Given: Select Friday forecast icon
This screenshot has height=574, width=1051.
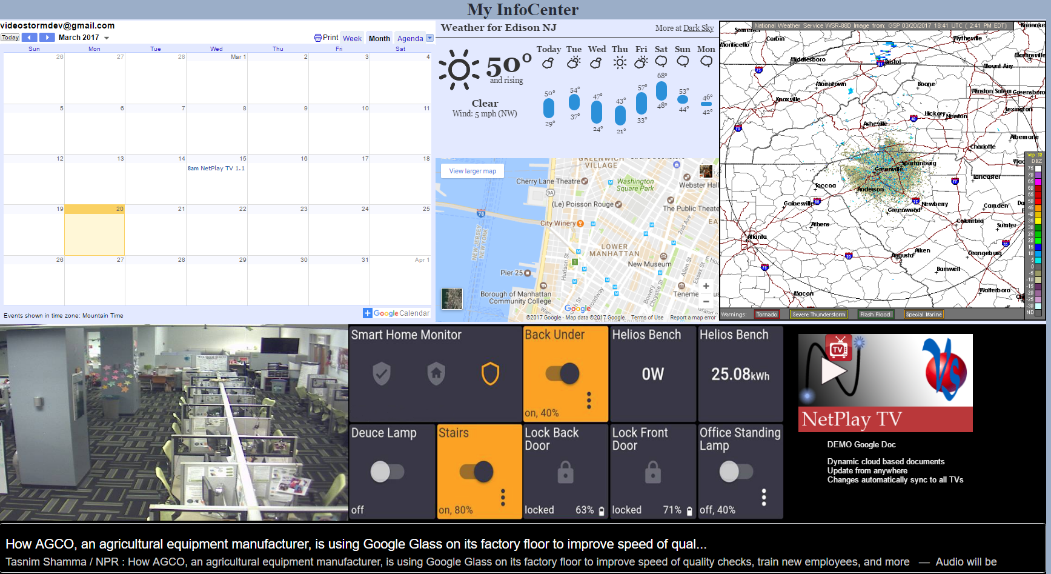Looking at the screenshot, I should [641, 62].
